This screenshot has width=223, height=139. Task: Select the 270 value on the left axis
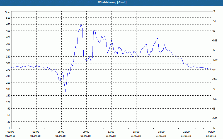coord(8,70)
